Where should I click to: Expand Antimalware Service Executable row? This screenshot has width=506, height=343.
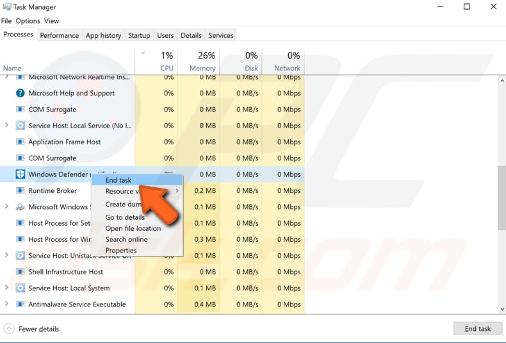click(x=6, y=304)
